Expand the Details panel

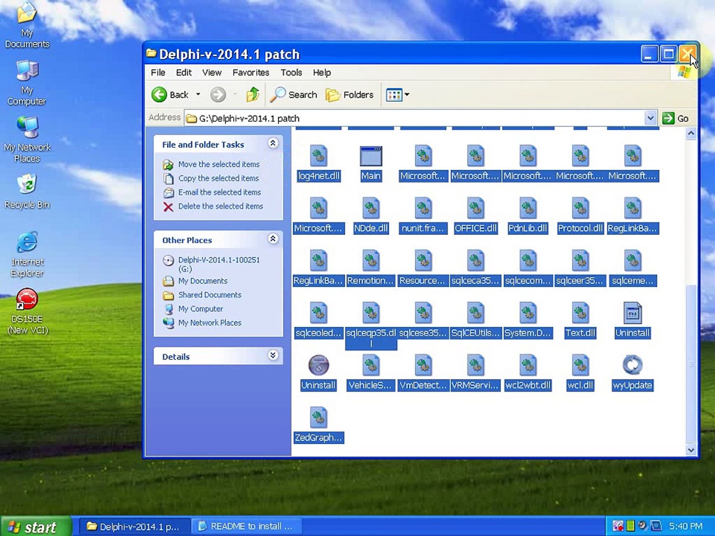pyautogui.click(x=273, y=355)
